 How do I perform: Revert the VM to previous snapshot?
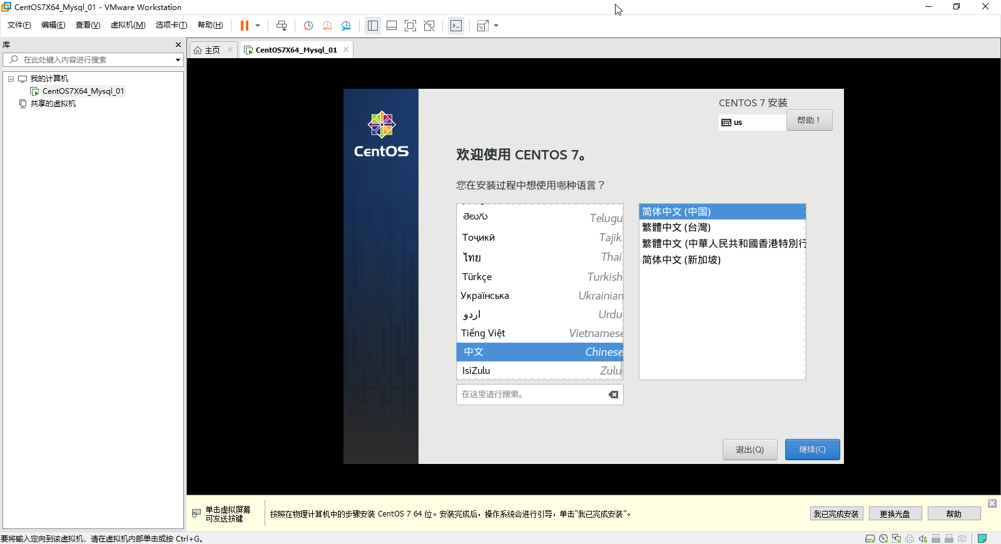click(327, 26)
